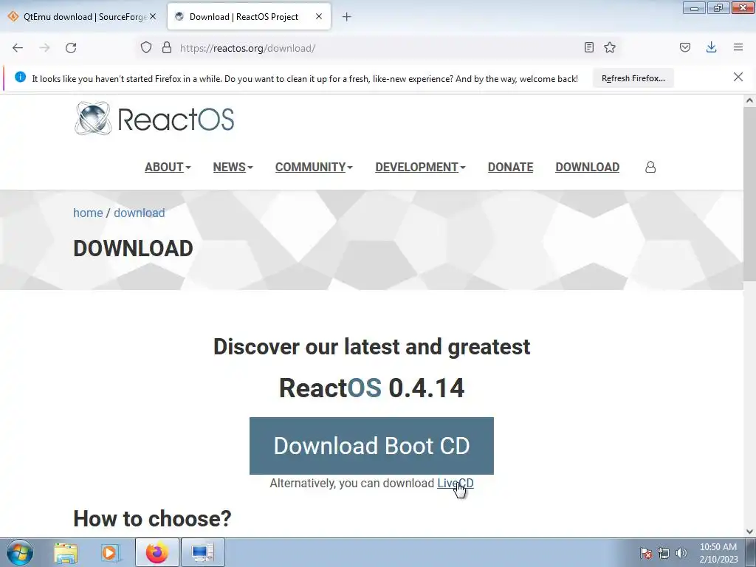Follow the home breadcrumb link
The image size is (756, 567).
pos(88,213)
